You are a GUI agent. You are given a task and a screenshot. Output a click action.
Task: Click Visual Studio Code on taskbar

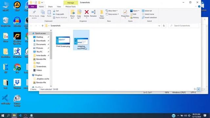click(20, 115)
